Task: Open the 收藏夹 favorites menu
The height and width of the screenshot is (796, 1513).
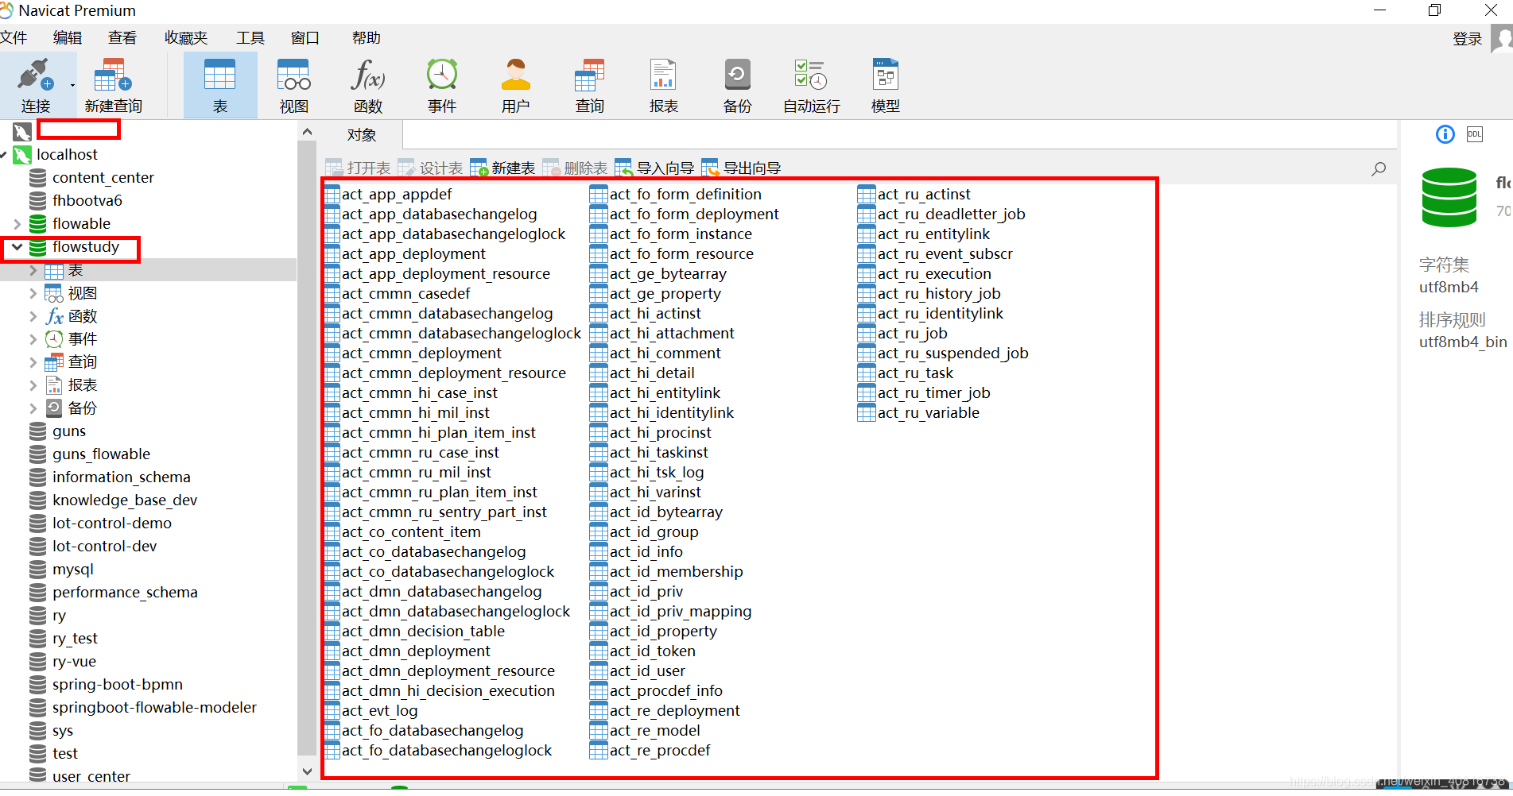Action: pos(186,37)
